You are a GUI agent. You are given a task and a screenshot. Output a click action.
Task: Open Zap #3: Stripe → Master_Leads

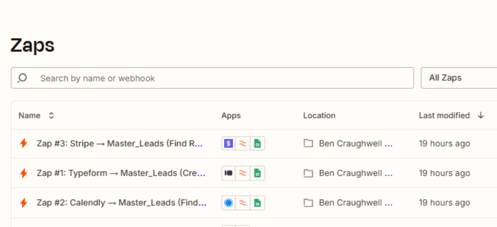(x=119, y=144)
